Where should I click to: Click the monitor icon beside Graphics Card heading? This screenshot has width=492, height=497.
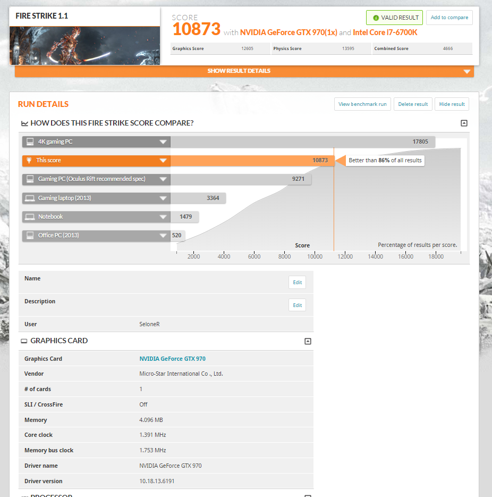24,341
